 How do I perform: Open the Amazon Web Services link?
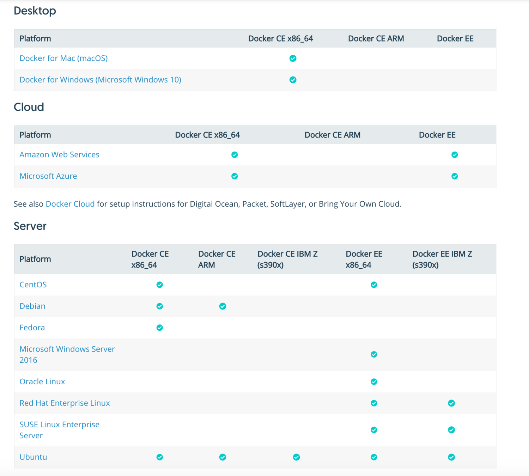(x=59, y=154)
